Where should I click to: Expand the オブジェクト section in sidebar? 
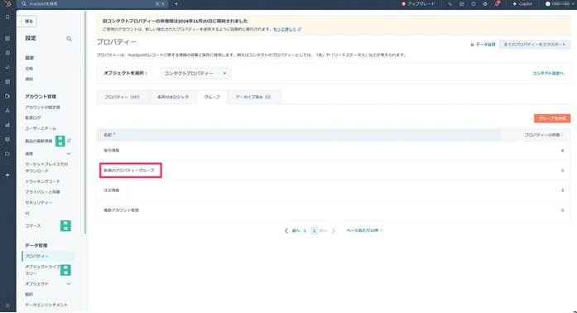69,284
